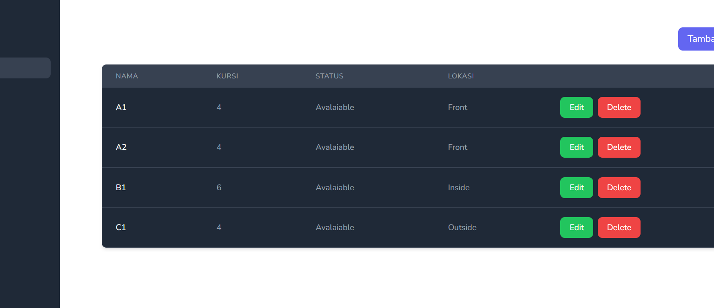
Task: Click Avalaiable status in C1 row
Action: click(335, 227)
